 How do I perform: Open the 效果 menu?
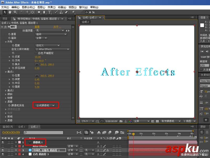click(x=51, y=7)
